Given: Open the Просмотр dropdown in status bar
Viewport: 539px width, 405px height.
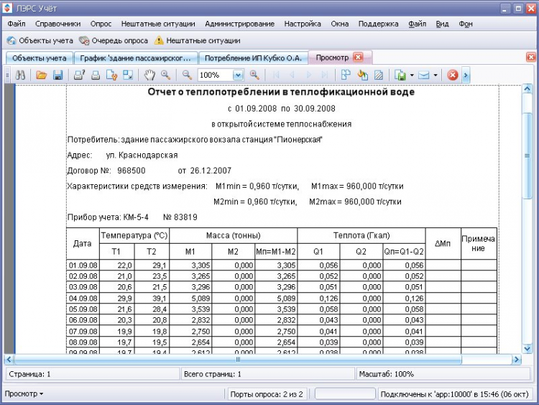Looking at the screenshot, I should [x=24, y=393].
